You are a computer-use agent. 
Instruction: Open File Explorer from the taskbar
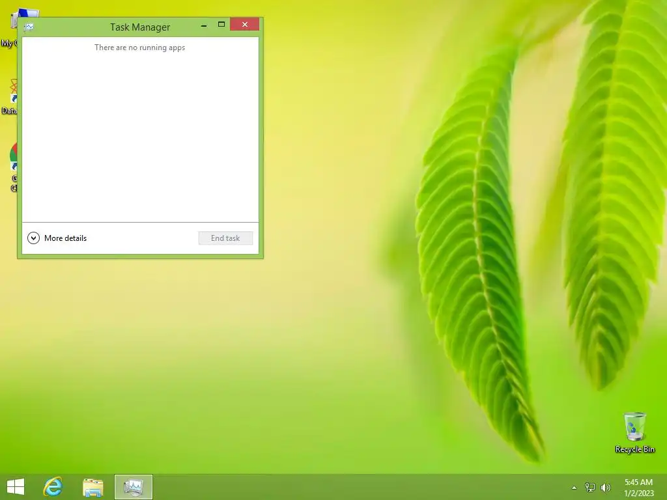(92, 487)
